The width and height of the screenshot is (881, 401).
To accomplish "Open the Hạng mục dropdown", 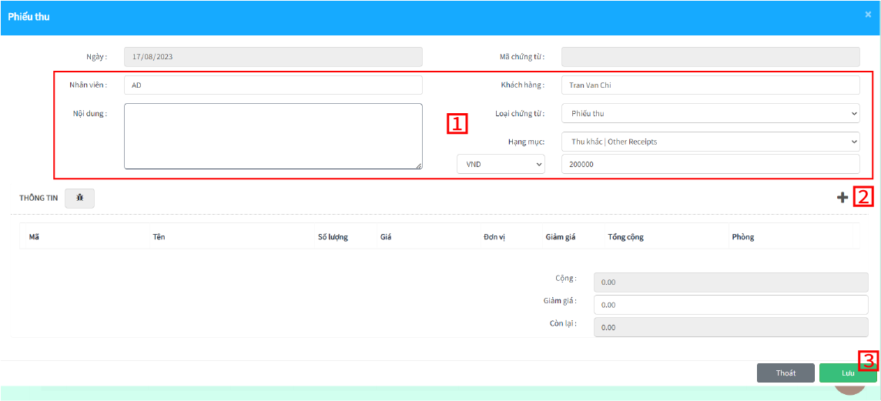I will point(710,142).
